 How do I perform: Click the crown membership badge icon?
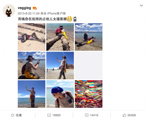coord(35,8)
